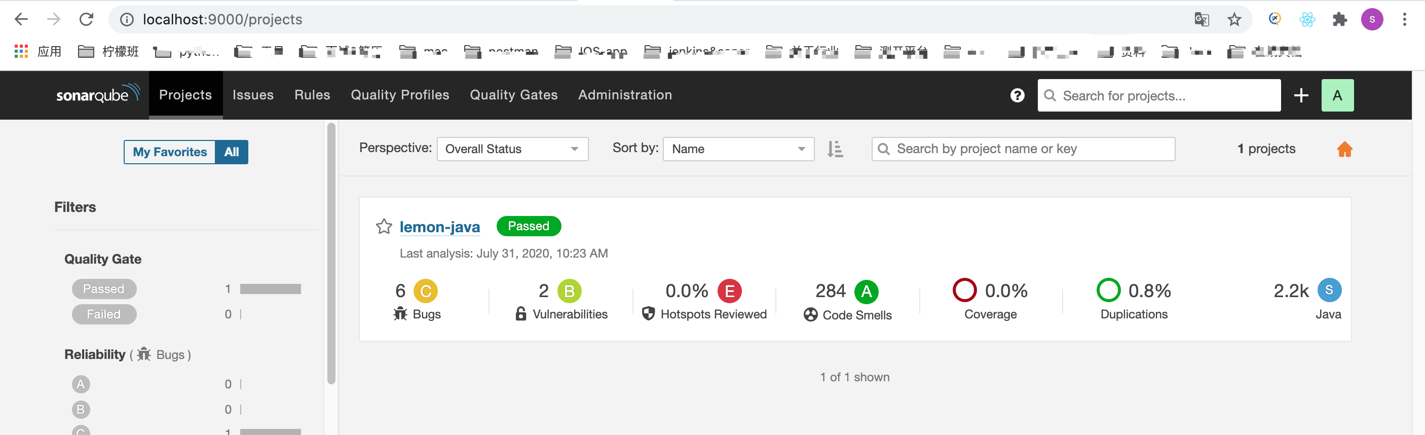Click the bookmark star in address bar
This screenshot has width=1425, height=435.
1233,20
